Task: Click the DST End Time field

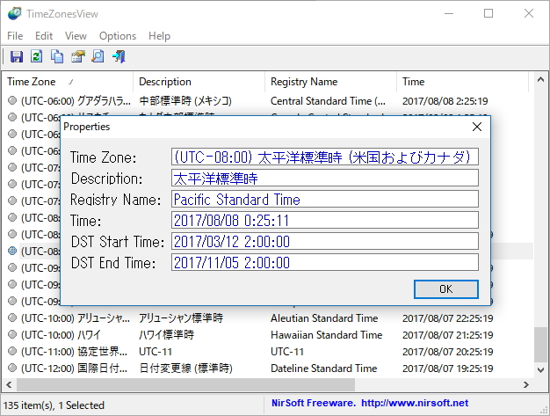Action: (x=325, y=263)
